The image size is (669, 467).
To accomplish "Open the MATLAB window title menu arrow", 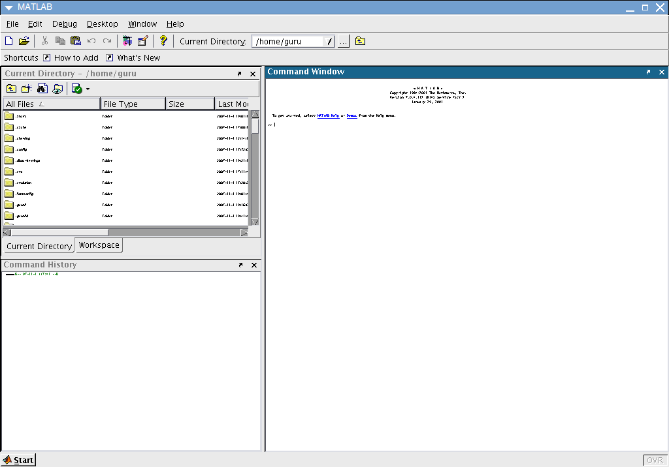I will [x=8, y=7].
